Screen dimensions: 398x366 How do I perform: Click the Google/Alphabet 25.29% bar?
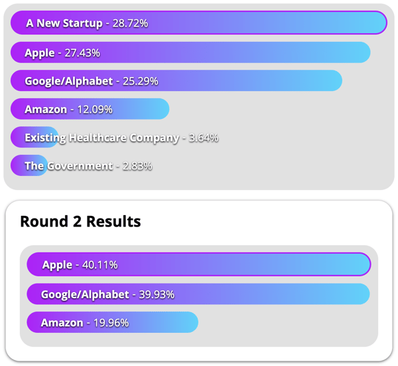(x=176, y=80)
